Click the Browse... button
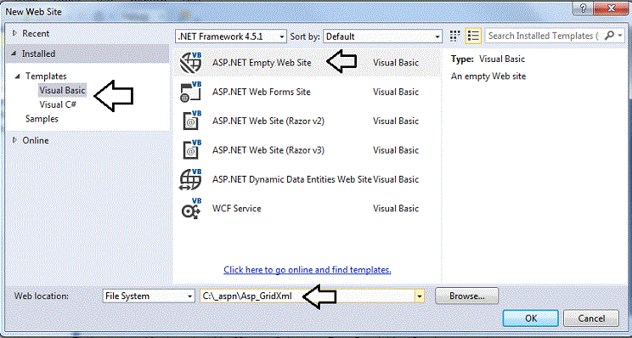This screenshot has height=338, width=632. pyautogui.click(x=466, y=296)
